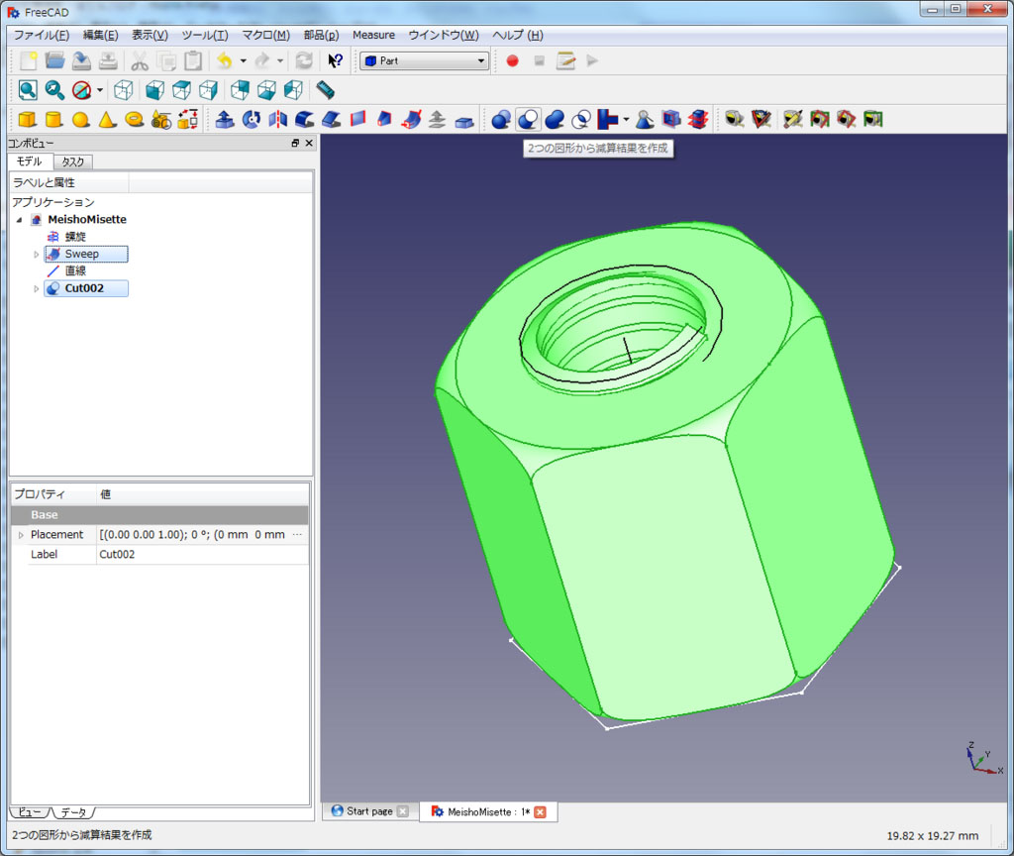This screenshot has height=856, width=1014.
Task: Expand the Sweep tree item
Action: tap(37, 255)
